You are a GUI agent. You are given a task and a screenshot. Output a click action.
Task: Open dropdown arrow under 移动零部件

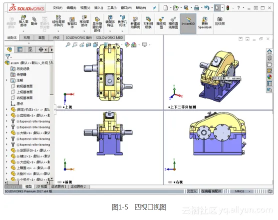coord(84,31)
